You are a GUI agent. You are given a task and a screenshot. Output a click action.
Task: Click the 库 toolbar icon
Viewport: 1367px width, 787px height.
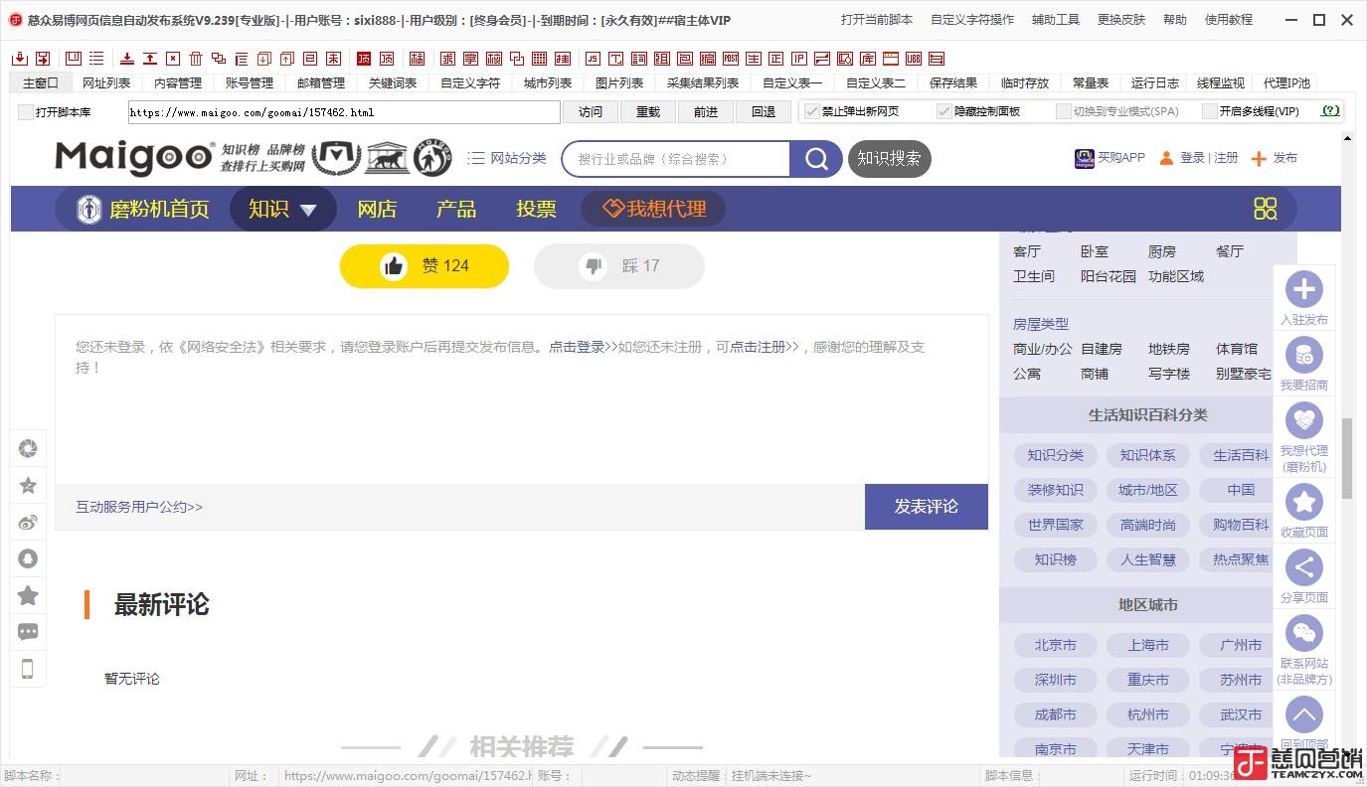tap(868, 59)
